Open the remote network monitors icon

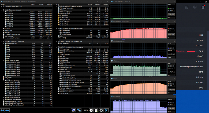(x=79, y=110)
